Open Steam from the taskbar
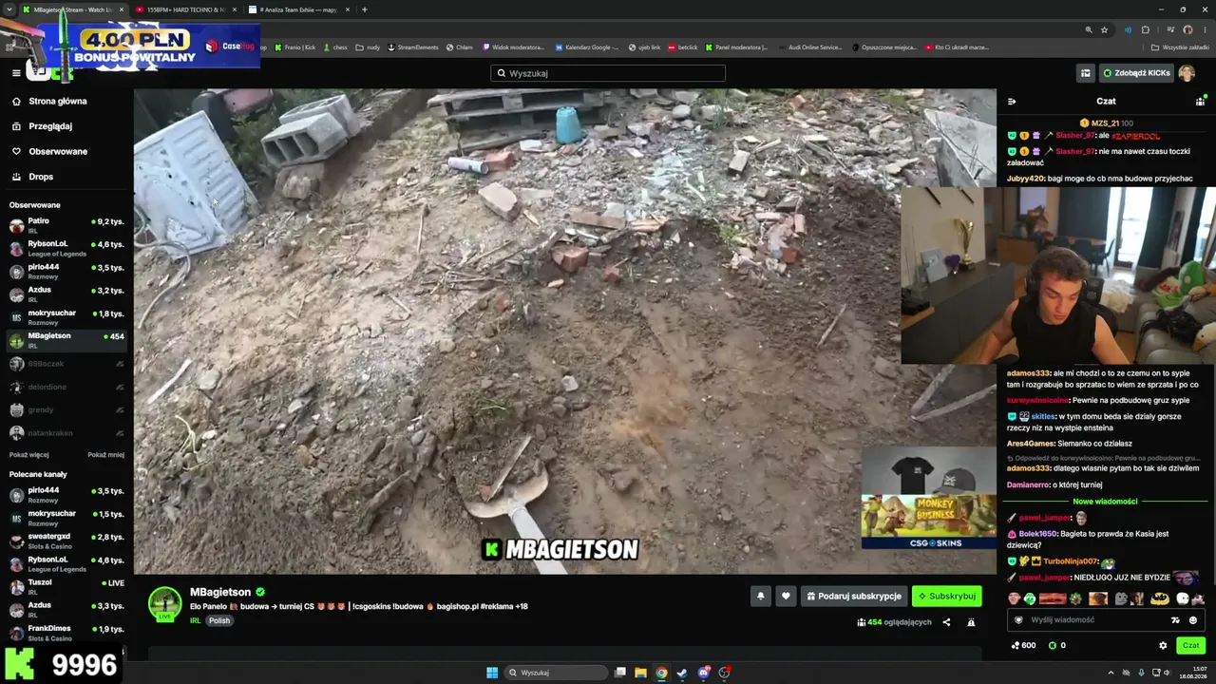 click(682, 673)
